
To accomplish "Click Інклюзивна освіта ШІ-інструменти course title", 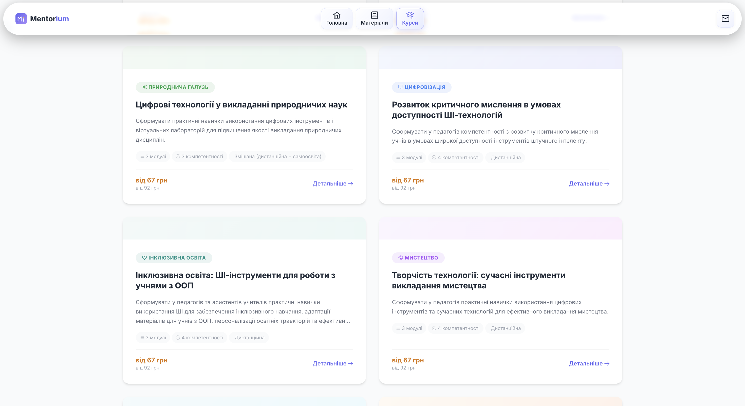I will (235, 280).
